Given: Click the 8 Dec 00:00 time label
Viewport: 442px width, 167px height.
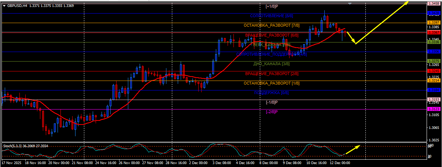Looking at the screenshot, I should coord(269,162).
